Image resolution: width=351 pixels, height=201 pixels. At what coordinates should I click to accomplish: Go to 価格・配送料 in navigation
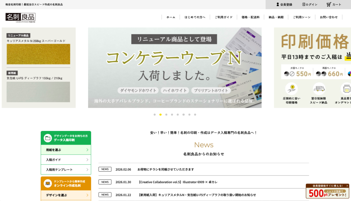pyautogui.click(x=250, y=17)
